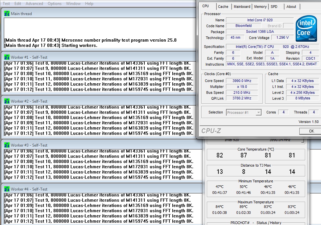Click the Test 13 line in Worker #1 log
The image size is (321, 225).
coord(99,90)
